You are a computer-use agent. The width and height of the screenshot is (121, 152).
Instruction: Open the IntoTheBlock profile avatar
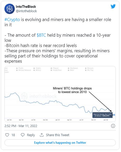(10, 9)
